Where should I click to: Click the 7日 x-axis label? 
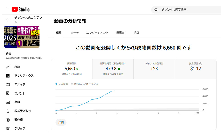click(197, 113)
